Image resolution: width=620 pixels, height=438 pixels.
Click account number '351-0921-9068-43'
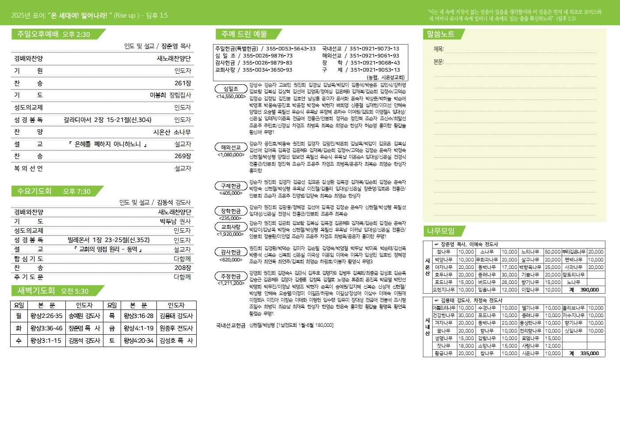pos(375,63)
